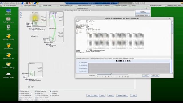The width and height of the screenshot is (183, 103).
Task: Launch the LANforge-FIRE GUI desktop icon
Action: (8, 37)
